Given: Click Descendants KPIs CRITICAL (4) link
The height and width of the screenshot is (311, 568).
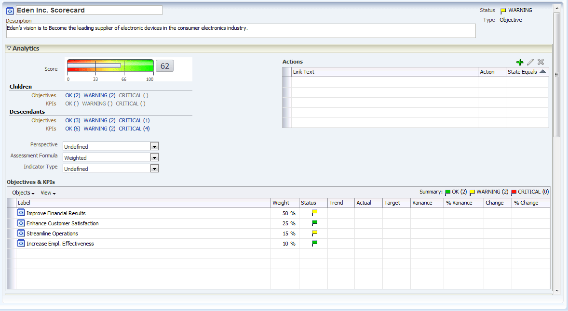Looking at the screenshot, I should coord(134,129).
